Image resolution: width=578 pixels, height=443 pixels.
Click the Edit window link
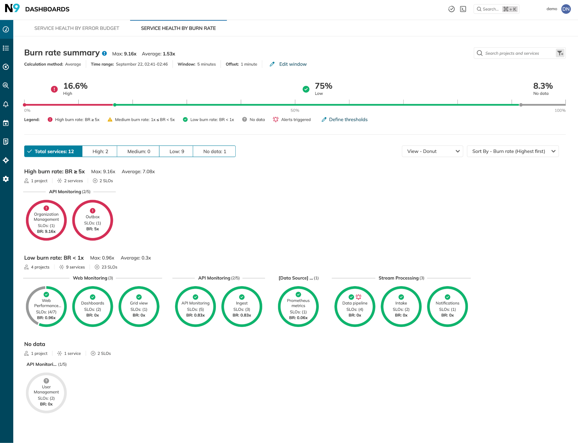[x=293, y=64]
